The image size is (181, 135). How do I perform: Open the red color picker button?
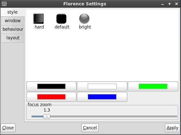click(x=51, y=97)
